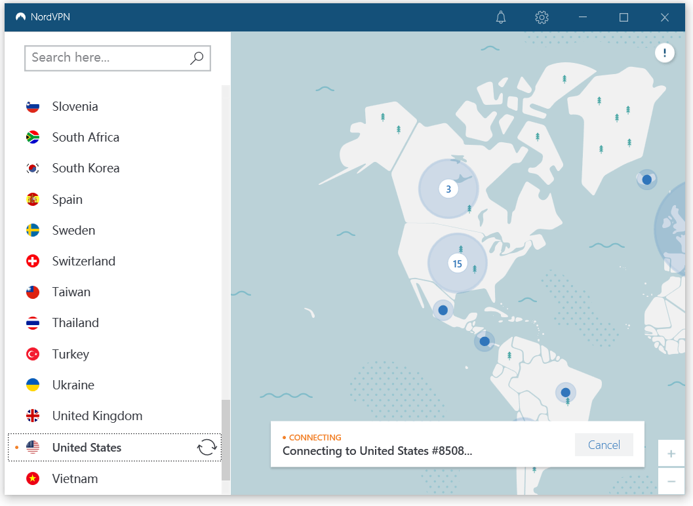The image size is (693, 506).
Task: Minimize the NordVPN window
Action: 583,17
